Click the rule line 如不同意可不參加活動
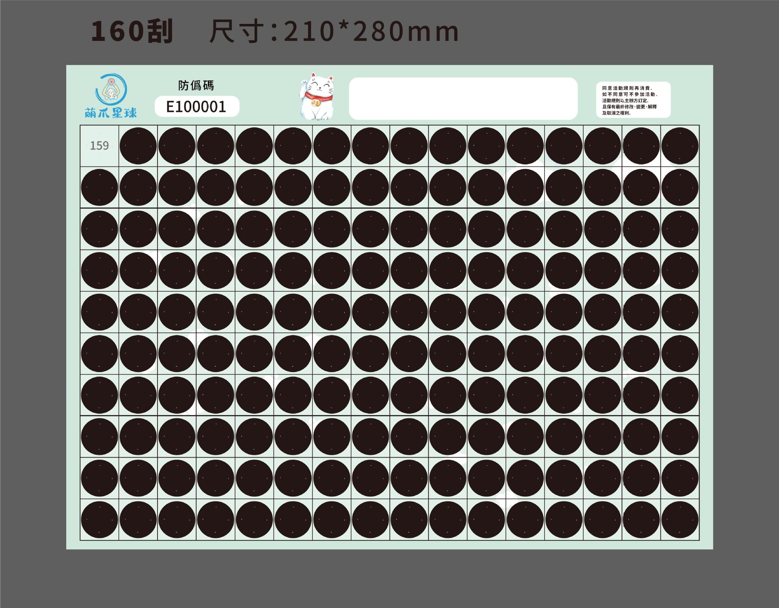The image size is (779, 608). point(630,94)
